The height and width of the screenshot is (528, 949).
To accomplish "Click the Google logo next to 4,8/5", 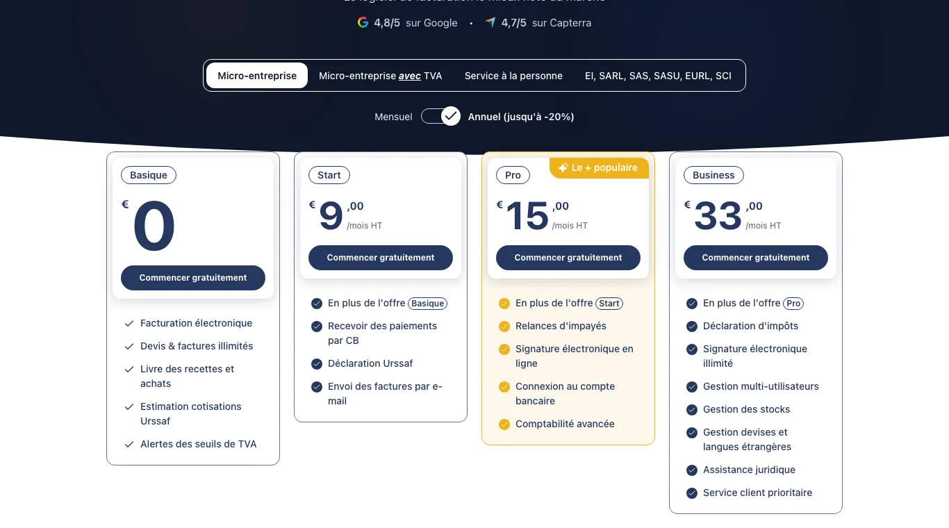I will tap(363, 22).
